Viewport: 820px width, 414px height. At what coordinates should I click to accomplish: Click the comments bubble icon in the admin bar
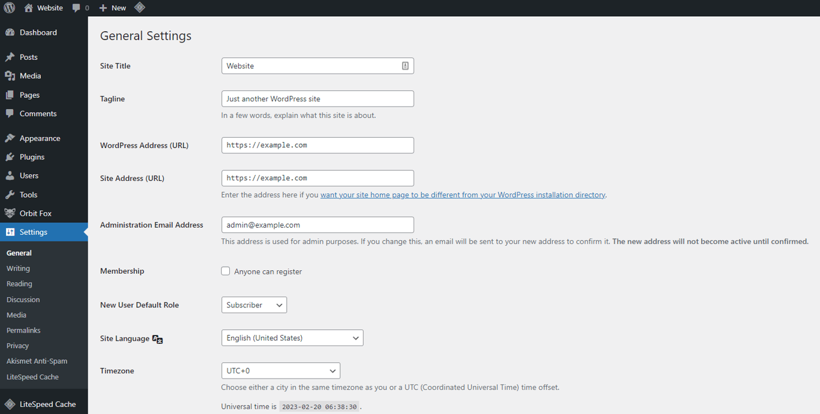pyautogui.click(x=76, y=8)
